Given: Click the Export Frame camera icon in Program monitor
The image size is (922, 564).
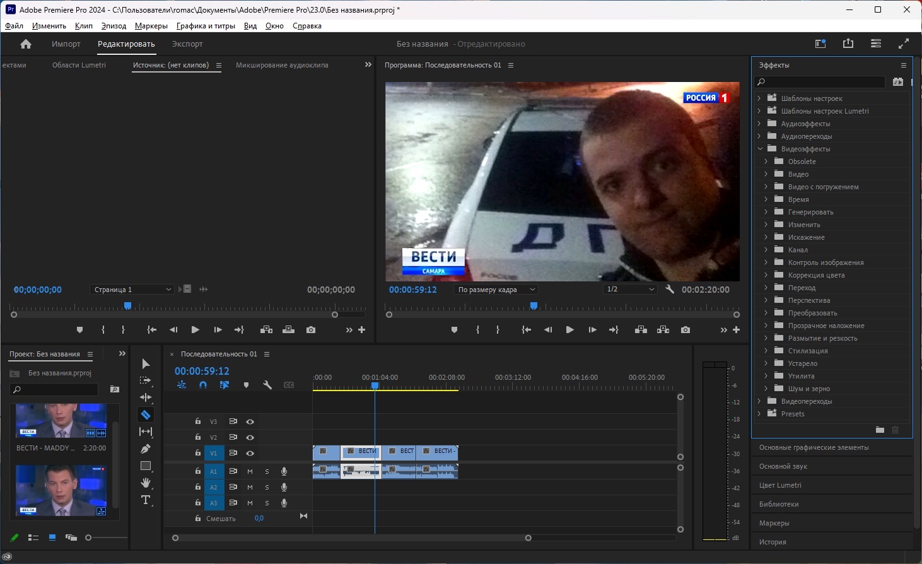Looking at the screenshot, I should [x=686, y=330].
